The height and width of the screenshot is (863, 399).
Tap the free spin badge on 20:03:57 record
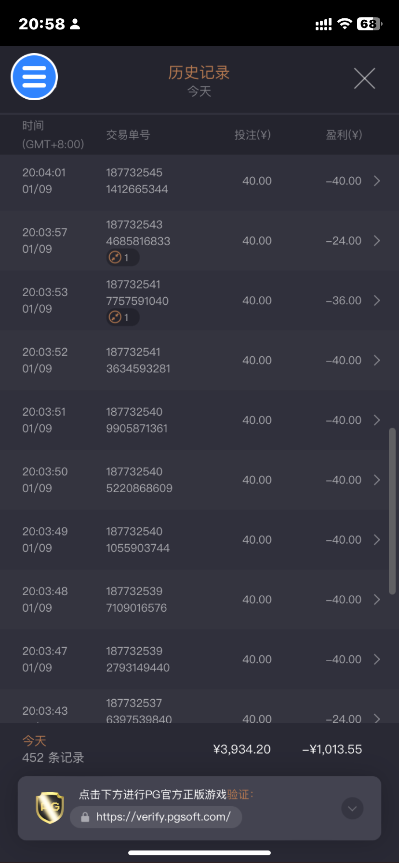[x=122, y=258]
